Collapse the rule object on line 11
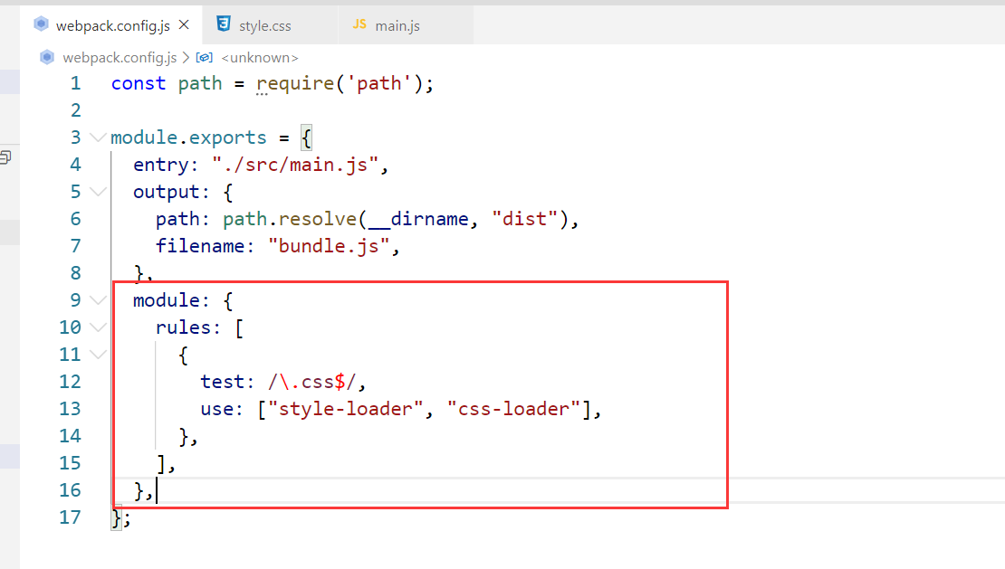 point(98,354)
